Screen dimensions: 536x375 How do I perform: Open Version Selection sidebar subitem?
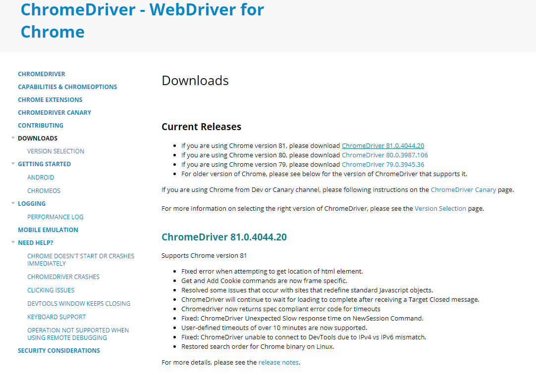coord(55,151)
